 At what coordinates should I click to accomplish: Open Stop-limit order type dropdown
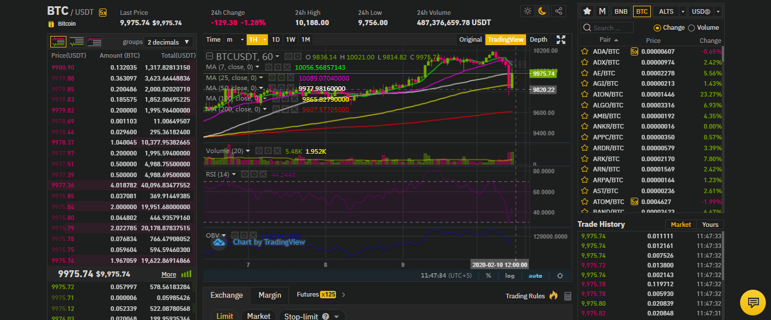312,316
